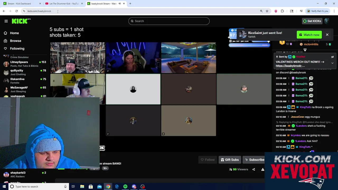Image resolution: width=338 pixels, height=190 pixels.
Task: Click the tab search lens icon
Action: pos(292,11)
